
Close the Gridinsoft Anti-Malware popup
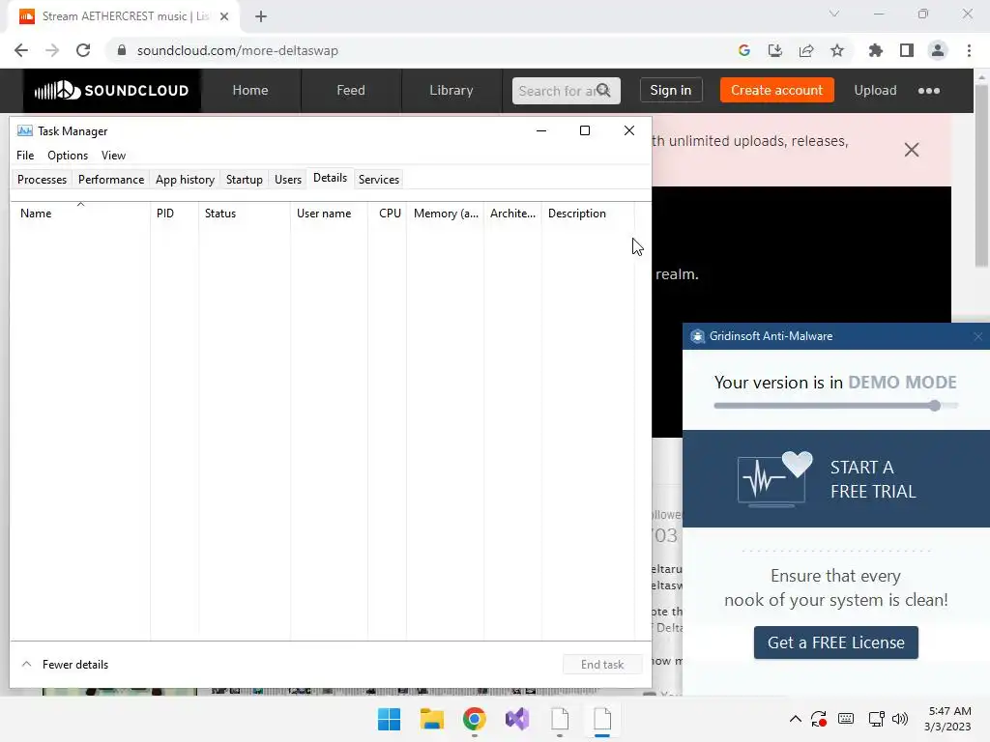click(978, 336)
